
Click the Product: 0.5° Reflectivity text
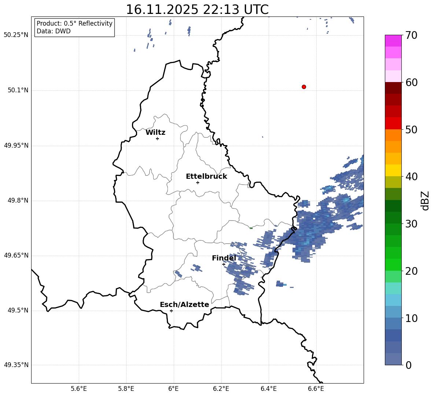click(74, 23)
